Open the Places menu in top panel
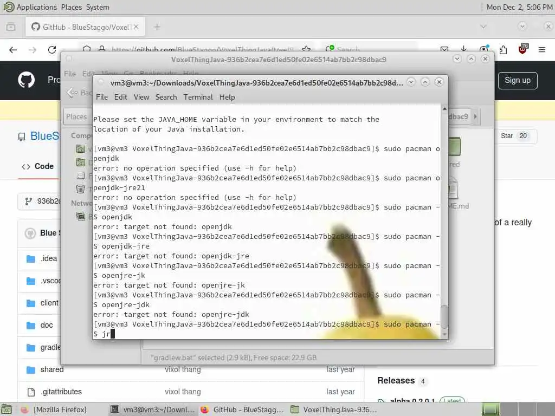Image resolution: width=555 pixels, height=416 pixels. (x=71, y=7)
